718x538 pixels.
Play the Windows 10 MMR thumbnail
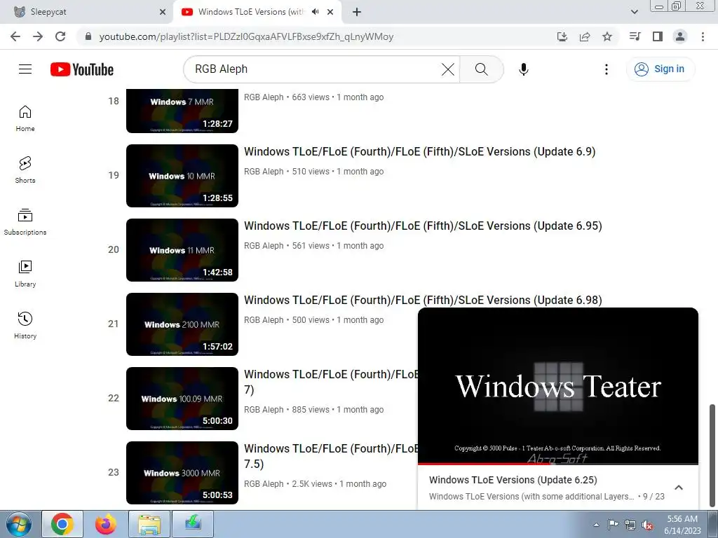click(x=182, y=176)
